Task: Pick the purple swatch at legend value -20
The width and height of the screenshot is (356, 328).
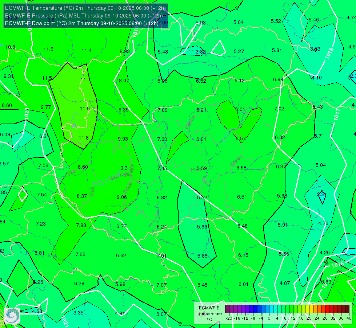Action: pos(227,309)
